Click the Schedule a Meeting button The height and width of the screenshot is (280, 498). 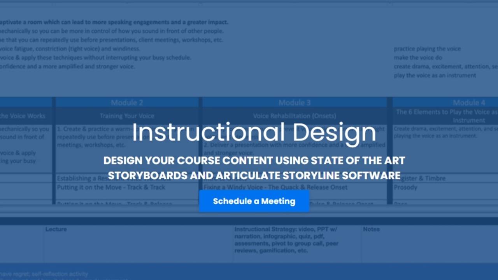[254, 201]
